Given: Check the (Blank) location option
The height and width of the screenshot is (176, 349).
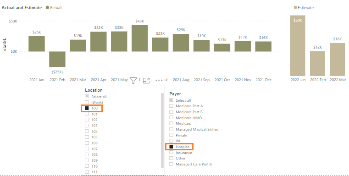Looking at the screenshot, I should (x=87, y=102).
